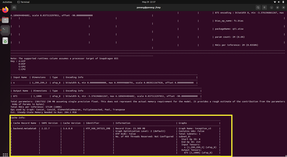
Task: Click 'End Op ID: 214' text
Action: (x=191, y=142)
